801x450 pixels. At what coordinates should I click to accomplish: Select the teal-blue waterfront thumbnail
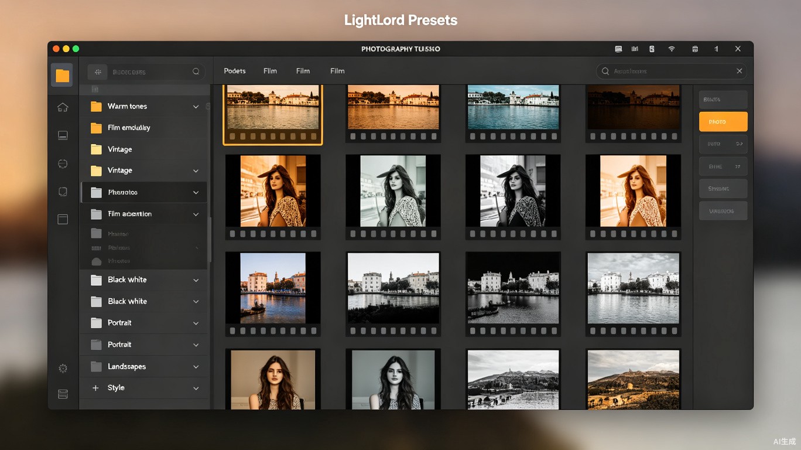513,113
